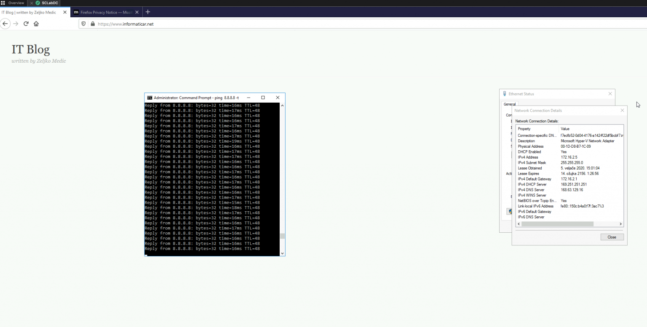Reload the informaticar.net page
The image size is (647, 327).
pos(26,24)
